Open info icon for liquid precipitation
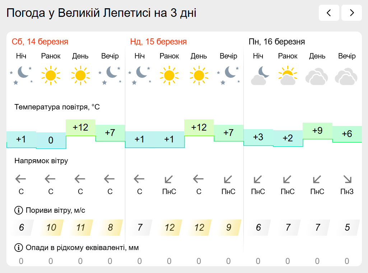 [x=18, y=248]
